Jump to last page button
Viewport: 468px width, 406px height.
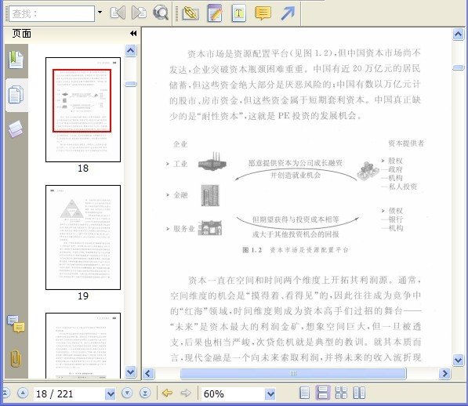(x=145, y=393)
